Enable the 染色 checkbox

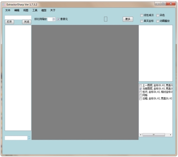coord(158,15)
